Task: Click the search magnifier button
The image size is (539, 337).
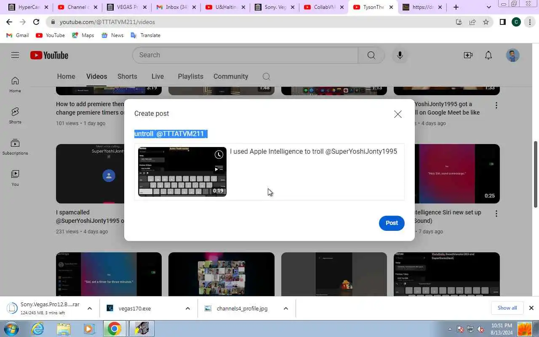Action: 371,55
